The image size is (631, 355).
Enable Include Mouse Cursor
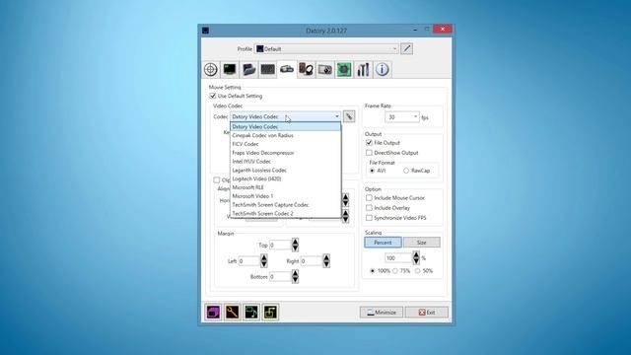369,197
